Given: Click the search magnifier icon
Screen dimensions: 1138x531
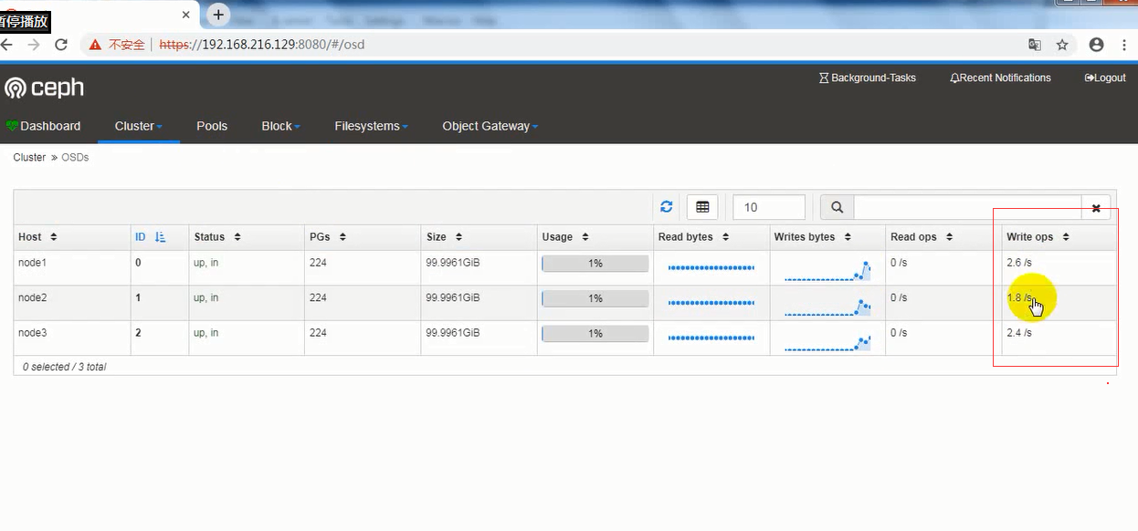Looking at the screenshot, I should (837, 207).
